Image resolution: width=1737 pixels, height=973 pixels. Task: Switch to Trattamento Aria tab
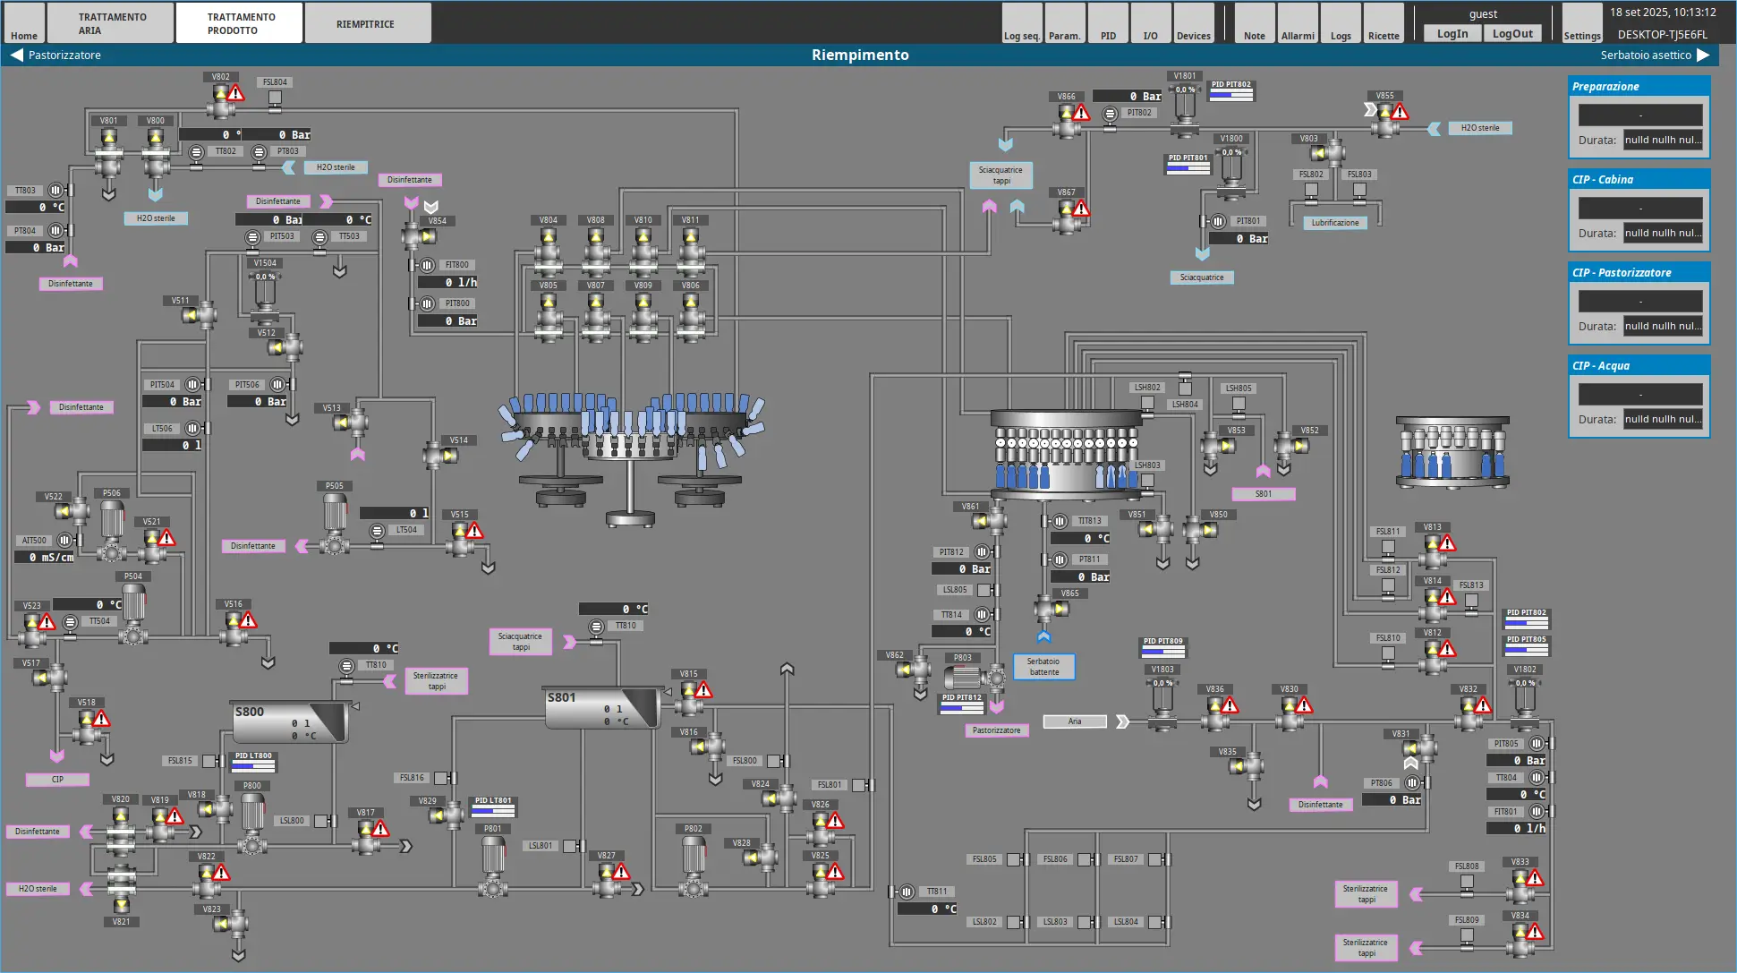(x=111, y=23)
